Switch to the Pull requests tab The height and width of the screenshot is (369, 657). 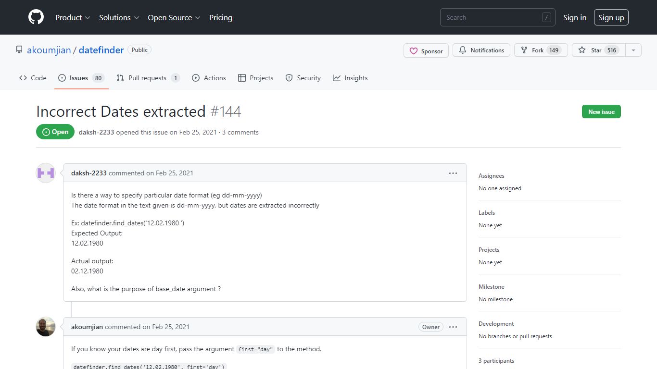(x=148, y=78)
